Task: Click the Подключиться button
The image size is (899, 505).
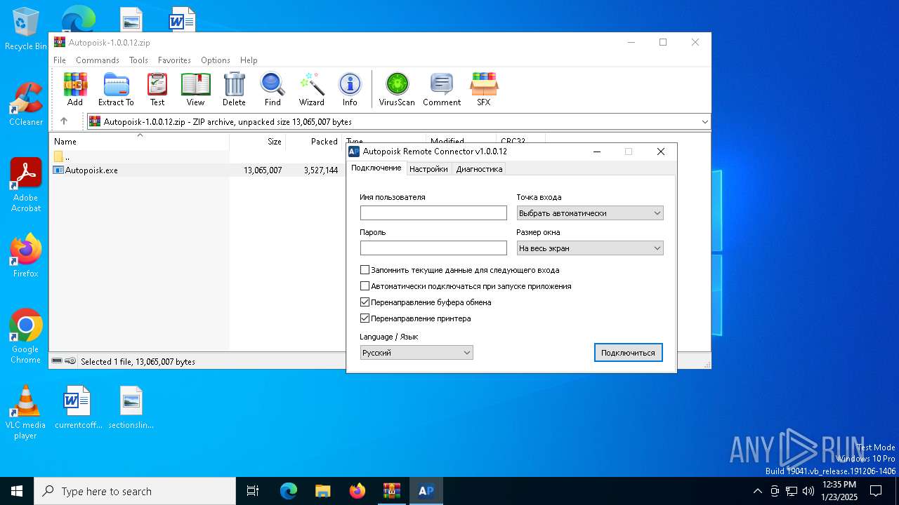Action: [x=628, y=353]
